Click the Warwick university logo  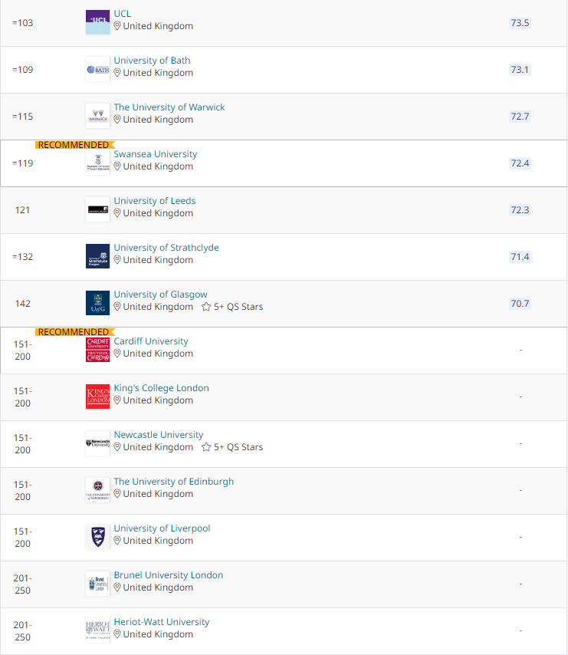tap(97, 116)
